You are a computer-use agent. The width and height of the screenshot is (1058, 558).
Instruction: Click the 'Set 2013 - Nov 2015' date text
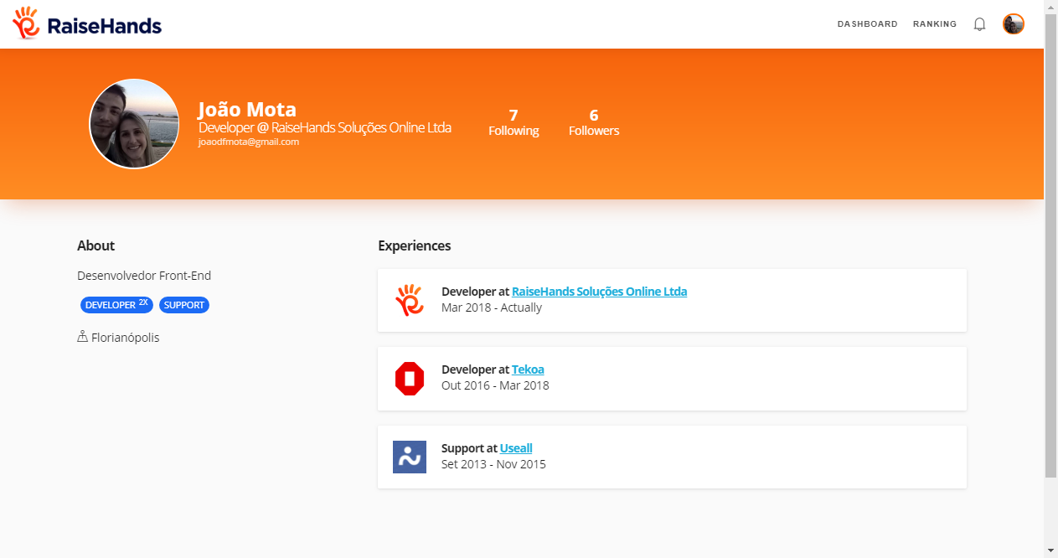(493, 464)
